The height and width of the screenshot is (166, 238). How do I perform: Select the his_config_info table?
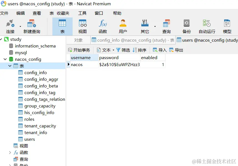[39, 113]
